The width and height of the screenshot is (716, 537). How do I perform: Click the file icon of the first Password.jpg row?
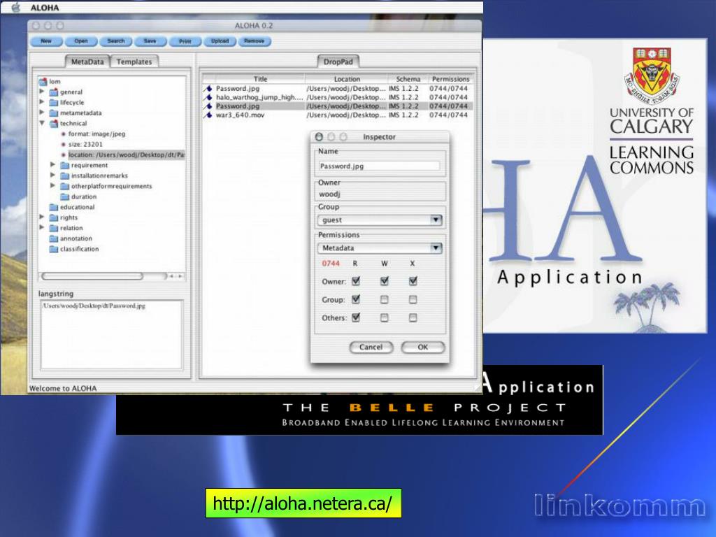(x=208, y=89)
